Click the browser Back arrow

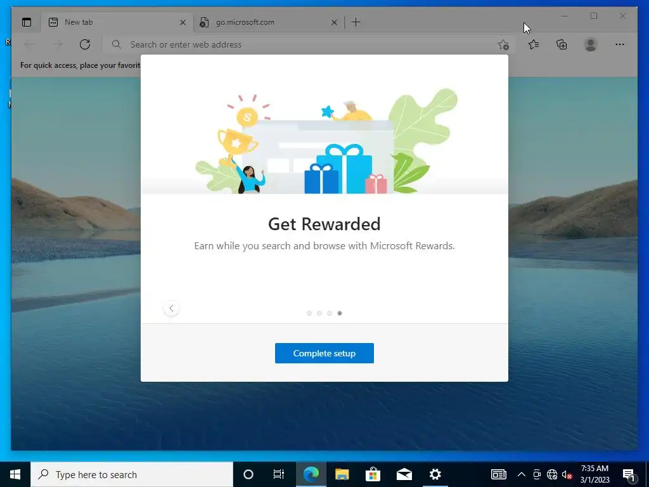click(x=29, y=44)
